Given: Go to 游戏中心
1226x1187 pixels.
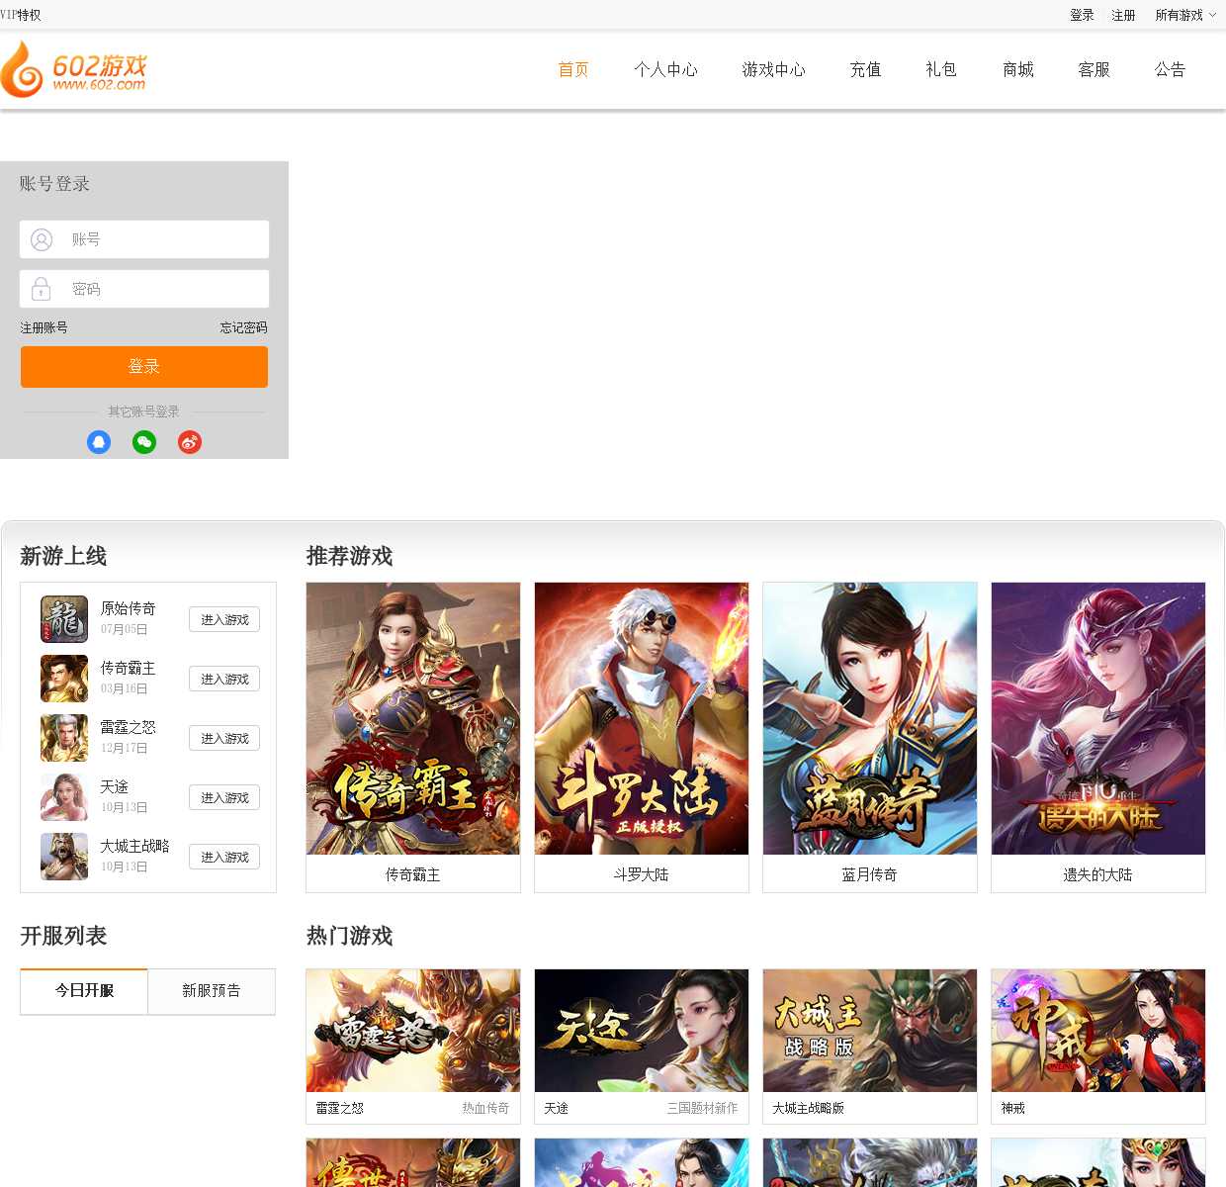Looking at the screenshot, I should point(773,69).
